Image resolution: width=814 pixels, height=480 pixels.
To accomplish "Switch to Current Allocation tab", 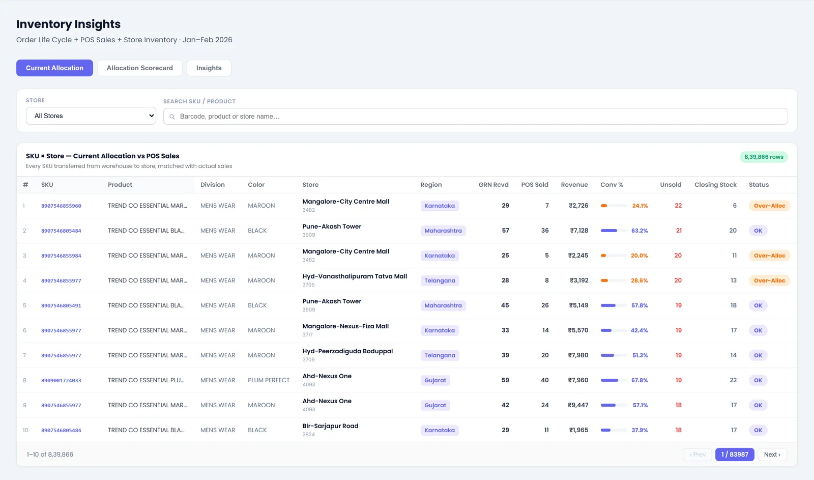I will pos(54,68).
